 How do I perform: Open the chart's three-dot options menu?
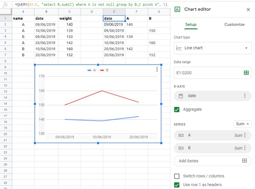[157, 69]
